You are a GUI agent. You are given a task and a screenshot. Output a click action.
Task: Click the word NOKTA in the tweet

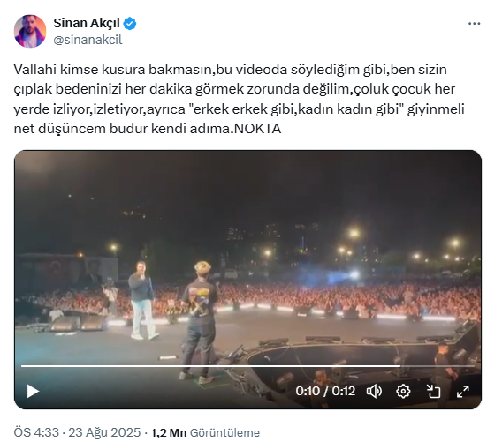click(257, 129)
